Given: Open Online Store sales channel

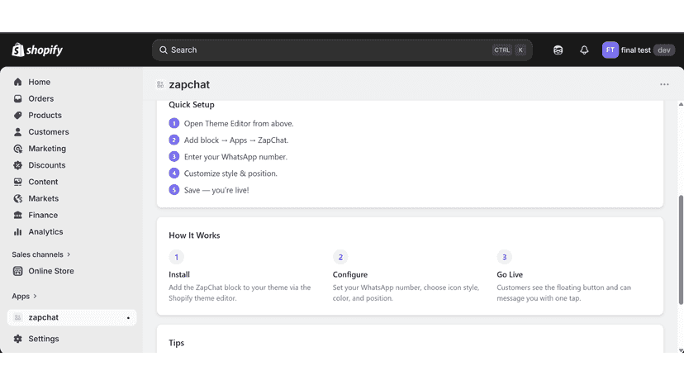Looking at the screenshot, I should click(x=51, y=271).
